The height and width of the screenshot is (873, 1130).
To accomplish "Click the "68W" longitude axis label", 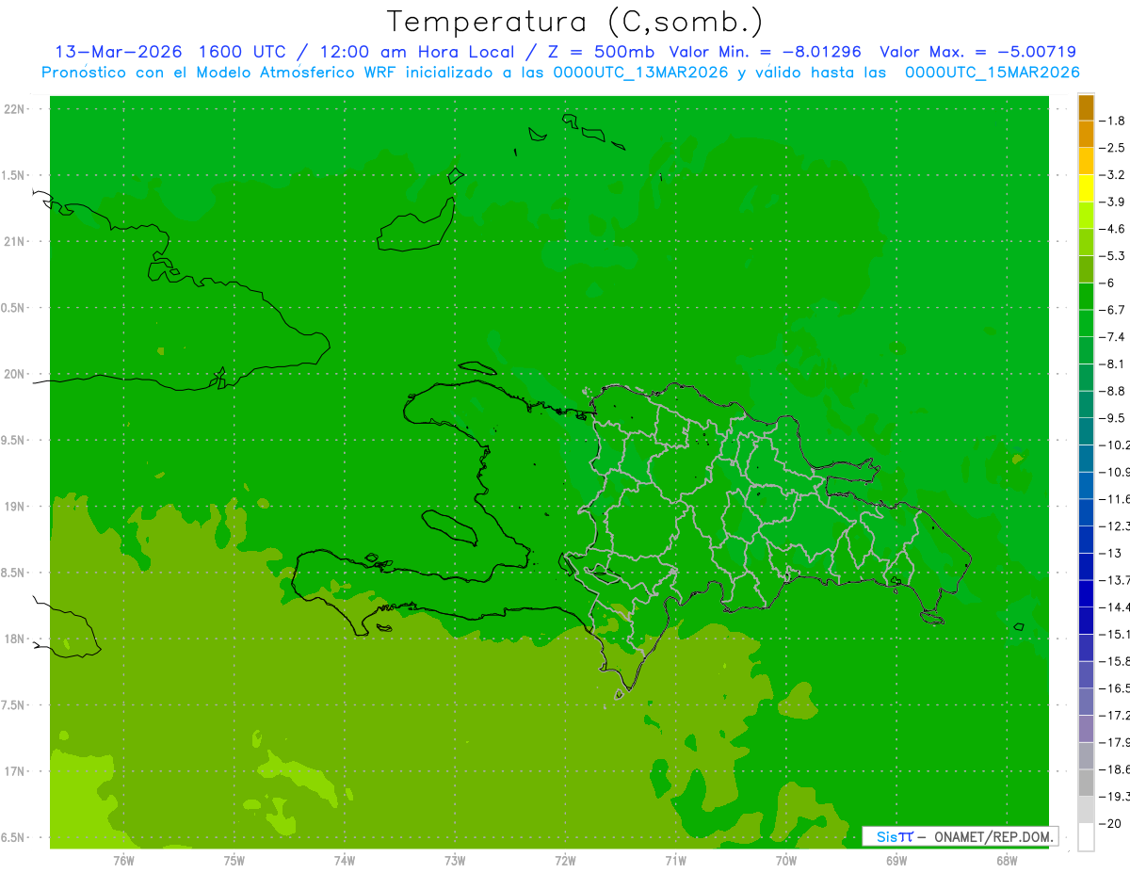I will click(1007, 859).
